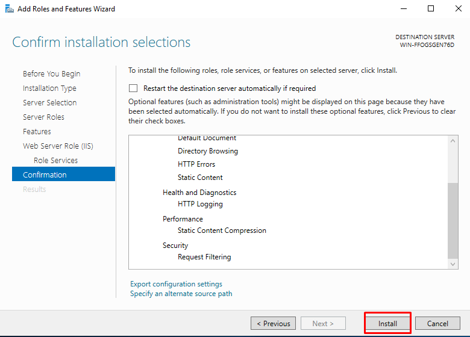Click Specify an alternate source path
The image size is (470, 337).
pos(181,294)
